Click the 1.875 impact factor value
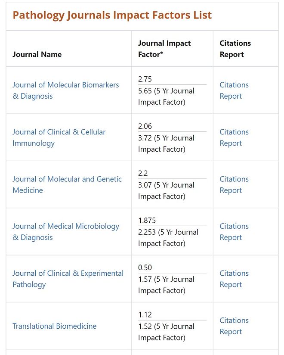The image size is (284, 355). point(147,220)
